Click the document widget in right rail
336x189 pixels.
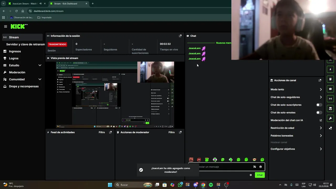(330, 79)
